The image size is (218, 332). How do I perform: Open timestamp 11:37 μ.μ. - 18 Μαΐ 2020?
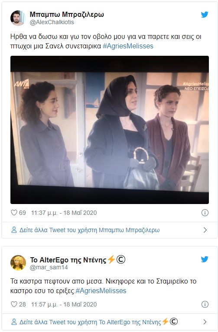tap(64, 213)
